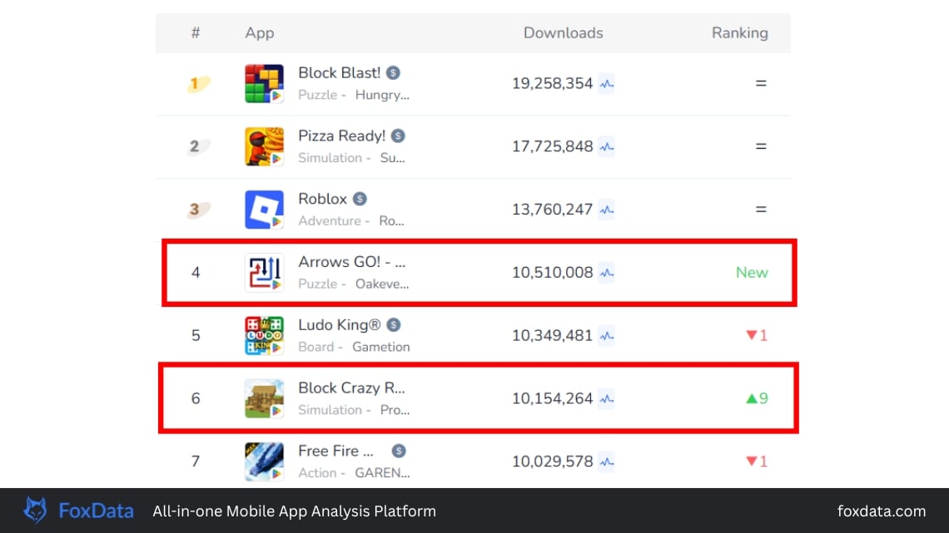Click the green up 9 ranking change
949x533 pixels.
coord(757,398)
